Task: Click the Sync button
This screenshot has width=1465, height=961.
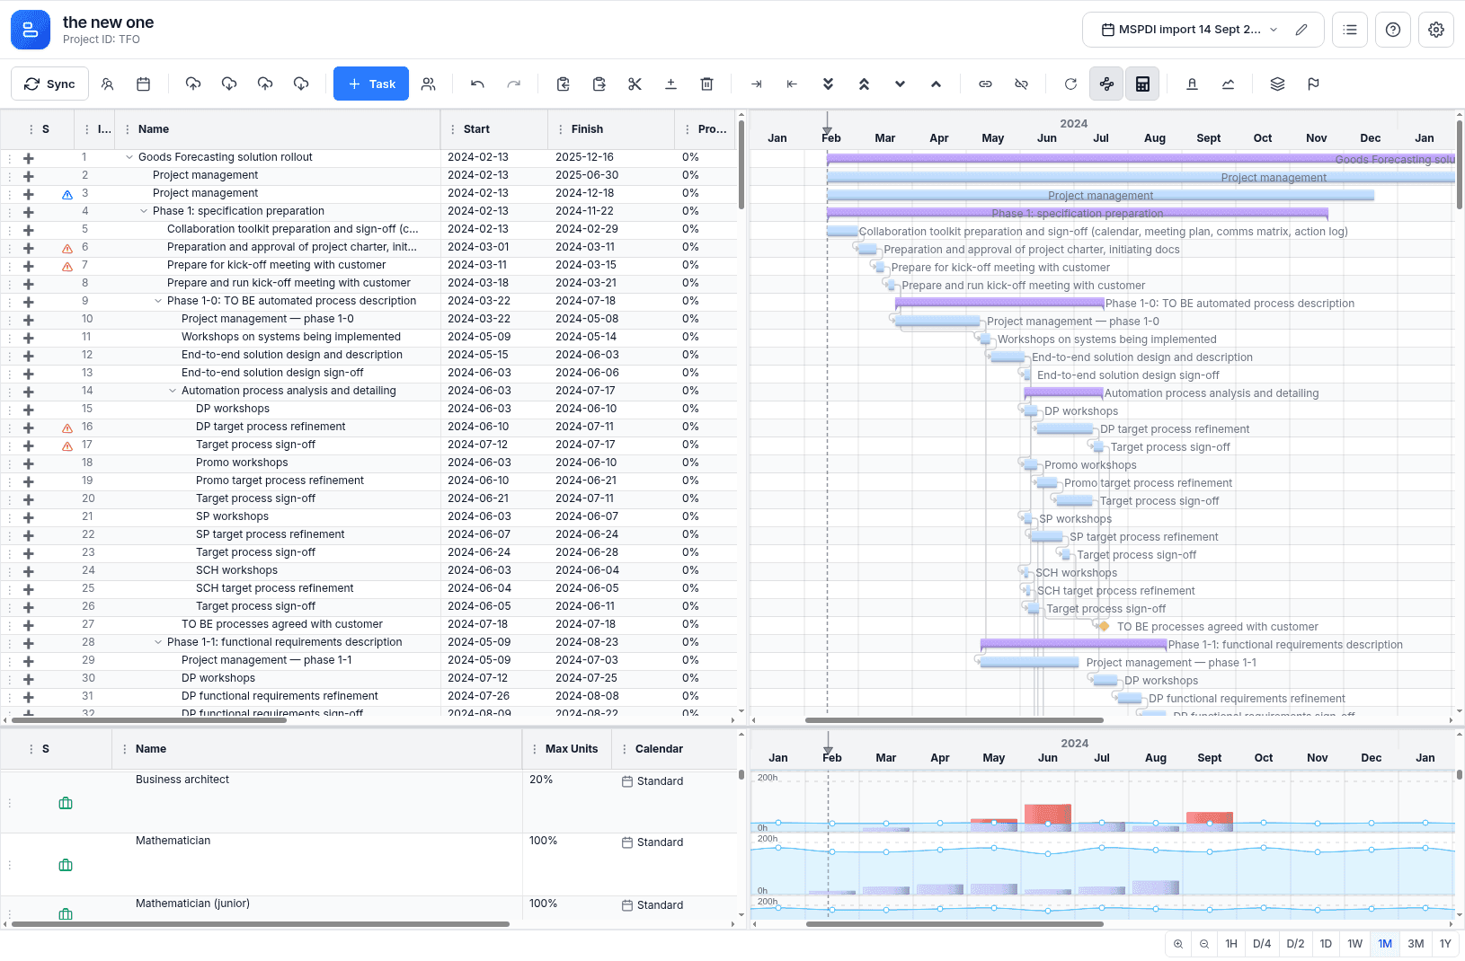Action: [x=49, y=84]
